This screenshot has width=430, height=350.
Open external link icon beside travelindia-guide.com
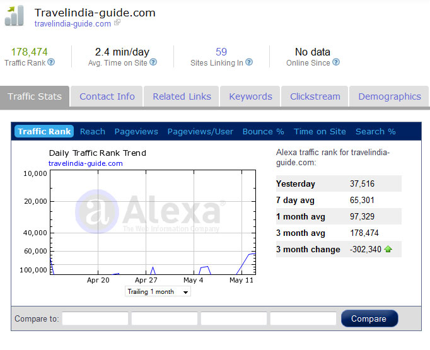[117, 23]
